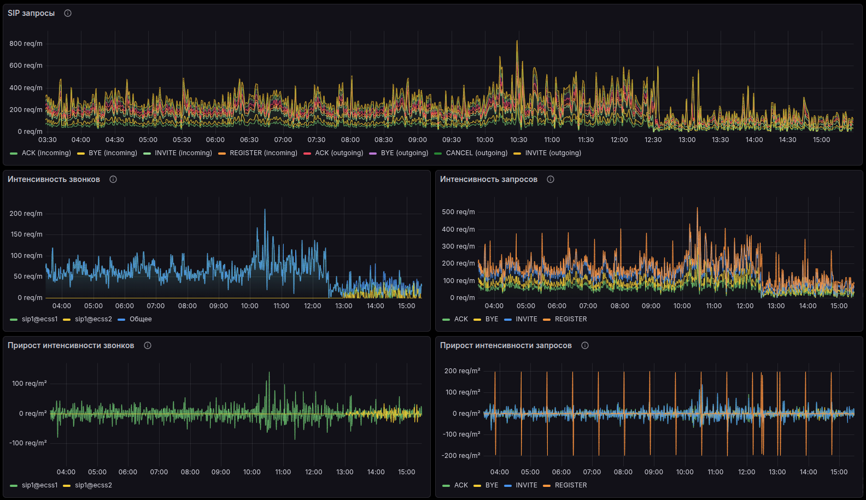The width and height of the screenshot is (866, 500).
Task: Toggle ACK (incoming) series in SIP legend
Action: (46, 153)
